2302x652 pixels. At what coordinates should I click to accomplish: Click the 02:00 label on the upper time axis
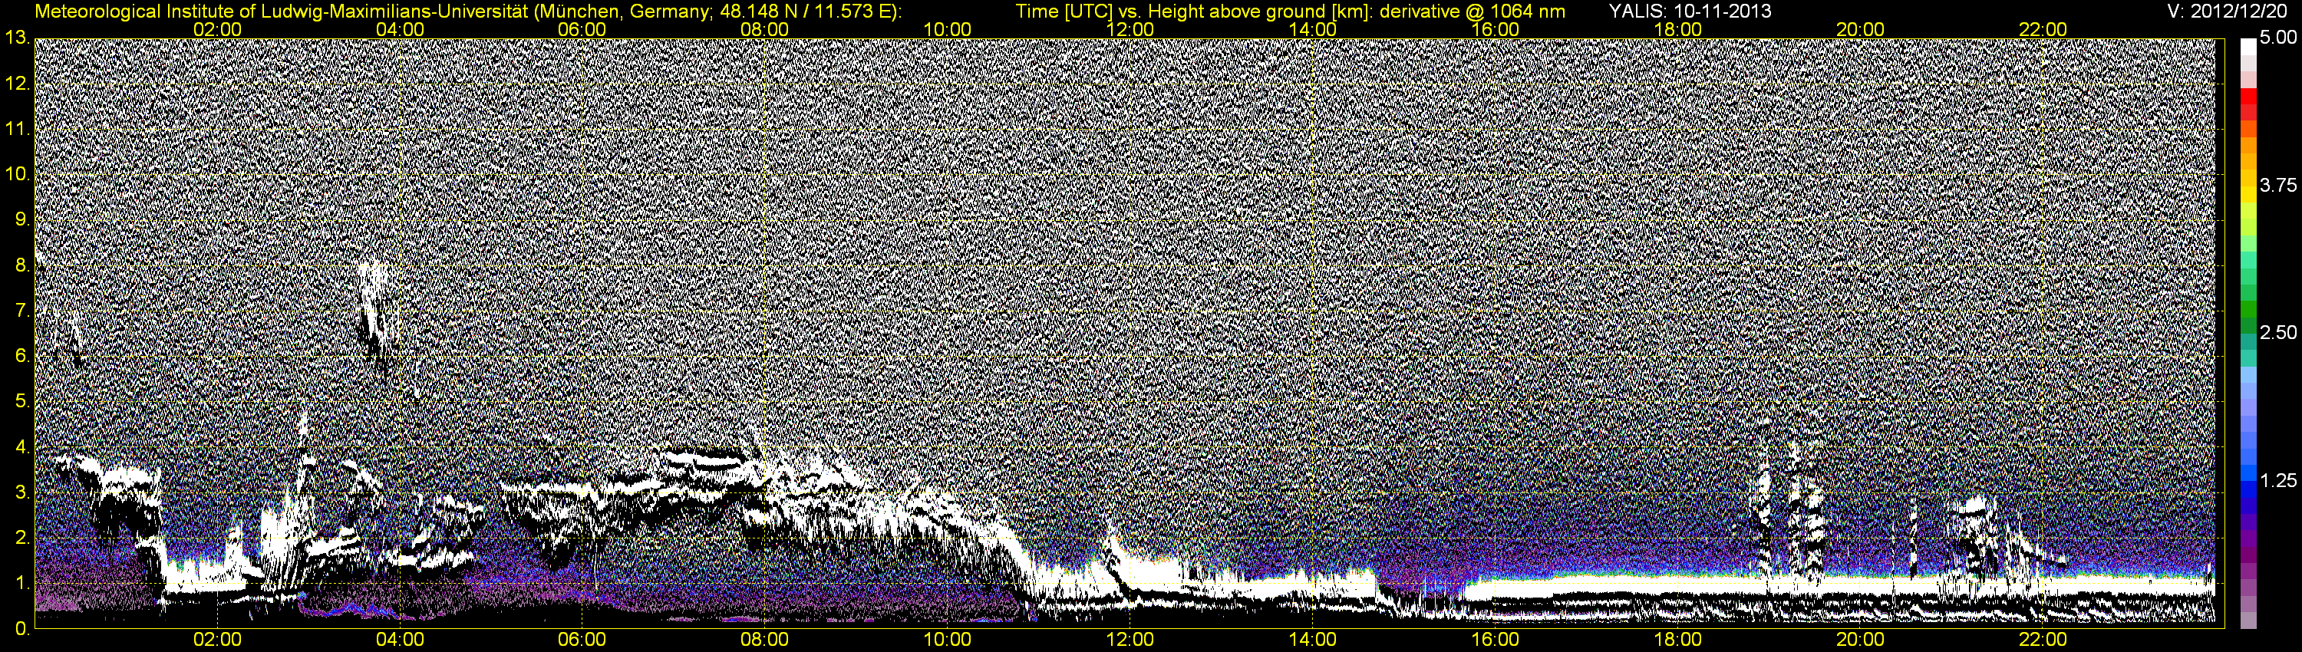[218, 29]
